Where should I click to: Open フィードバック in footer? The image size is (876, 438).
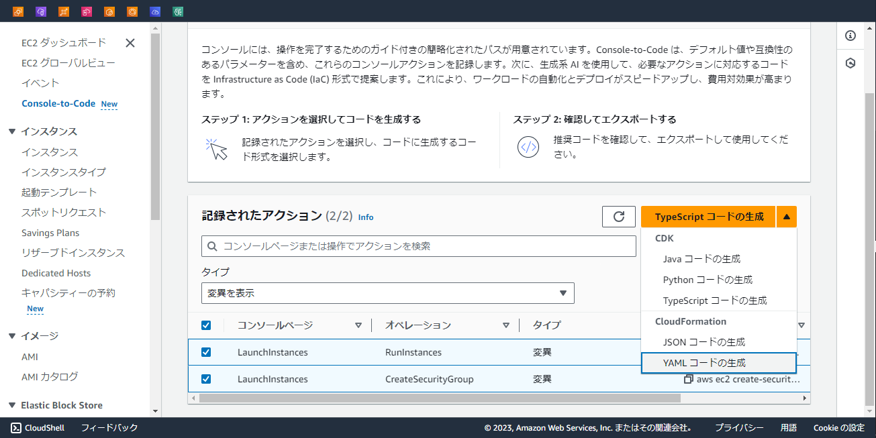(x=109, y=428)
